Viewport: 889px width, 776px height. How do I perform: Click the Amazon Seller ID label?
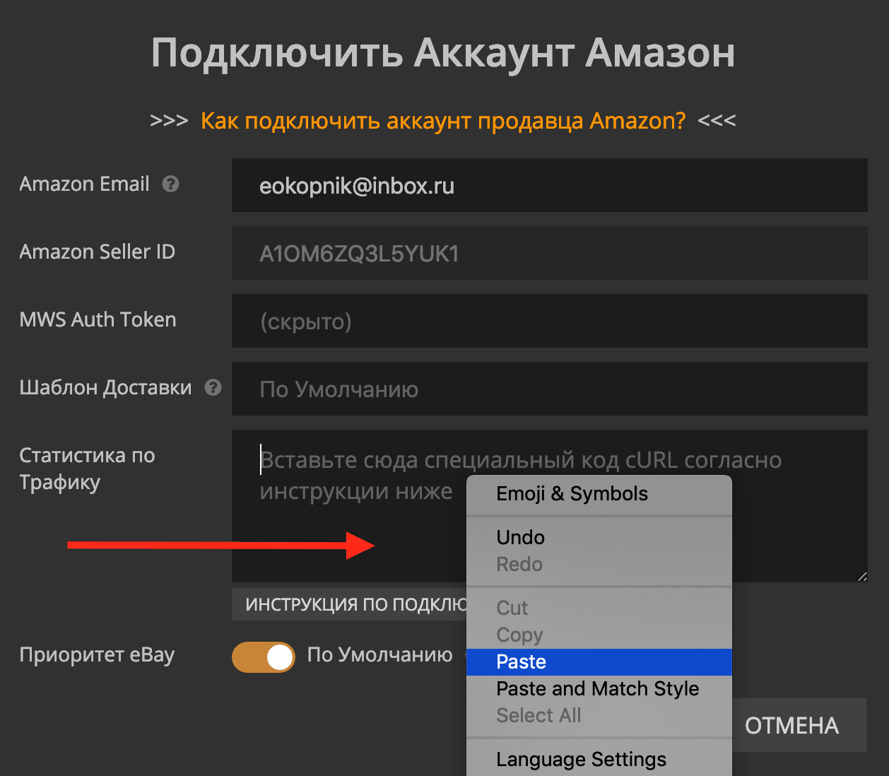coord(98,252)
